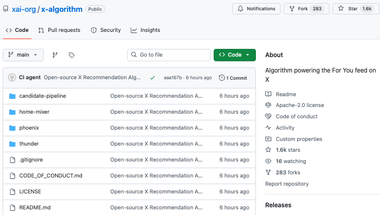This screenshot has width=380, height=215.
Task: Click the Go to file search field
Action: tap(169, 55)
